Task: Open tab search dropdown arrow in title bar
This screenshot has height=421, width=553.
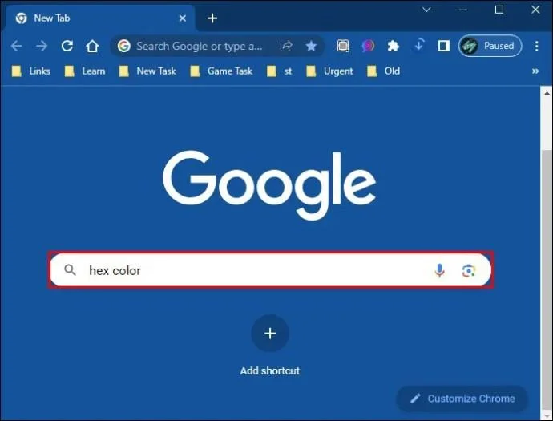Action: 426,10
